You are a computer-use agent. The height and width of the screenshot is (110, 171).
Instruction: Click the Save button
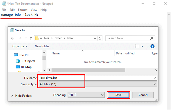tap(118, 95)
